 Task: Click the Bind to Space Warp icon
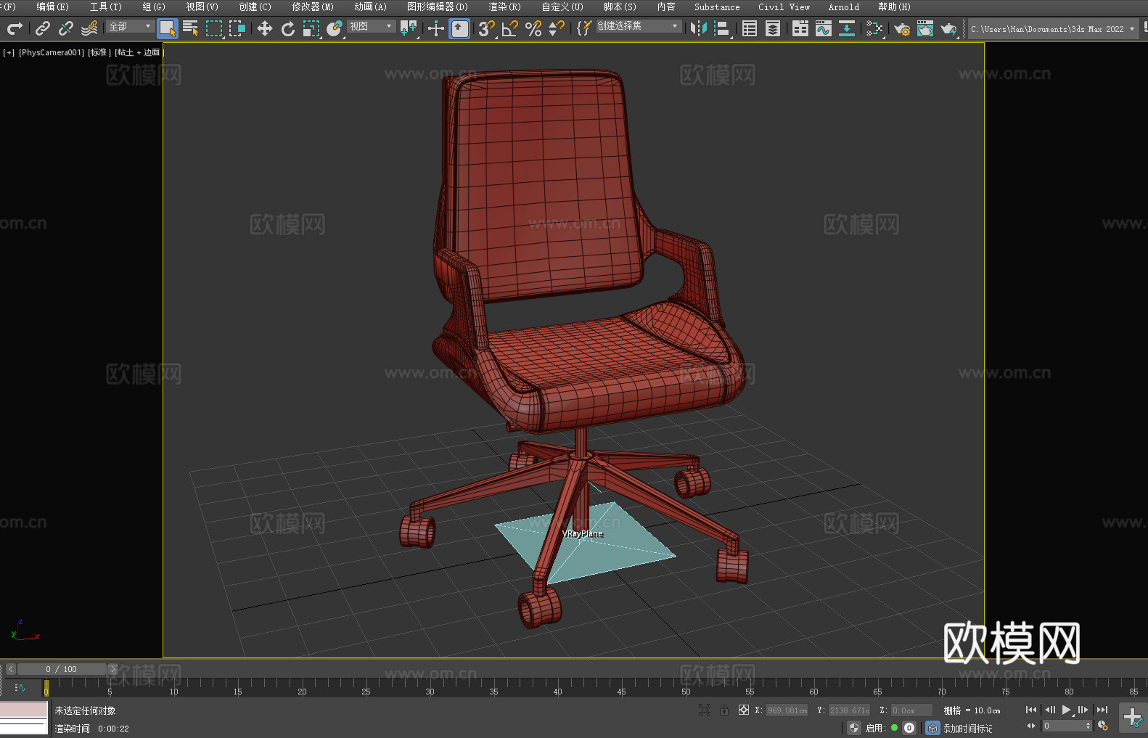[x=89, y=28]
